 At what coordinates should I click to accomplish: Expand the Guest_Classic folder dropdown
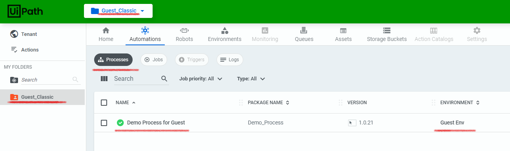point(118,11)
